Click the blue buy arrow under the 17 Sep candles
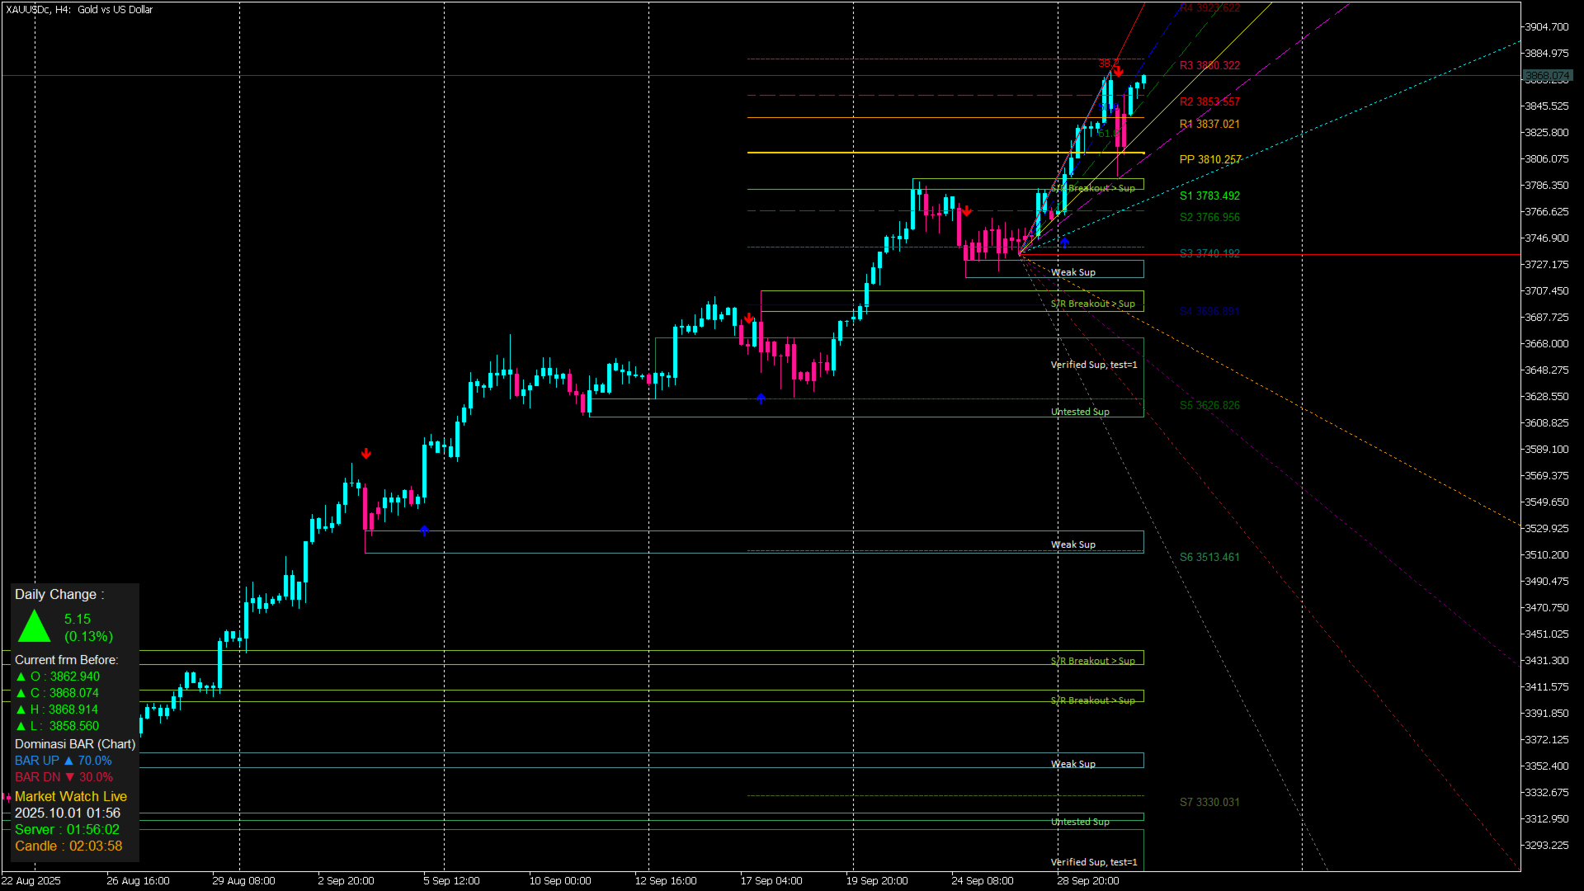Image resolution: width=1584 pixels, height=891 pixels. (x=761, y=398)
